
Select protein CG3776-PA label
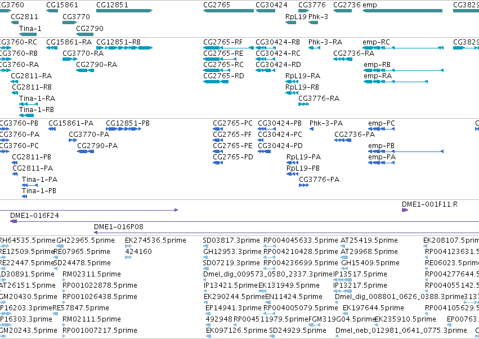pos(319,180)
